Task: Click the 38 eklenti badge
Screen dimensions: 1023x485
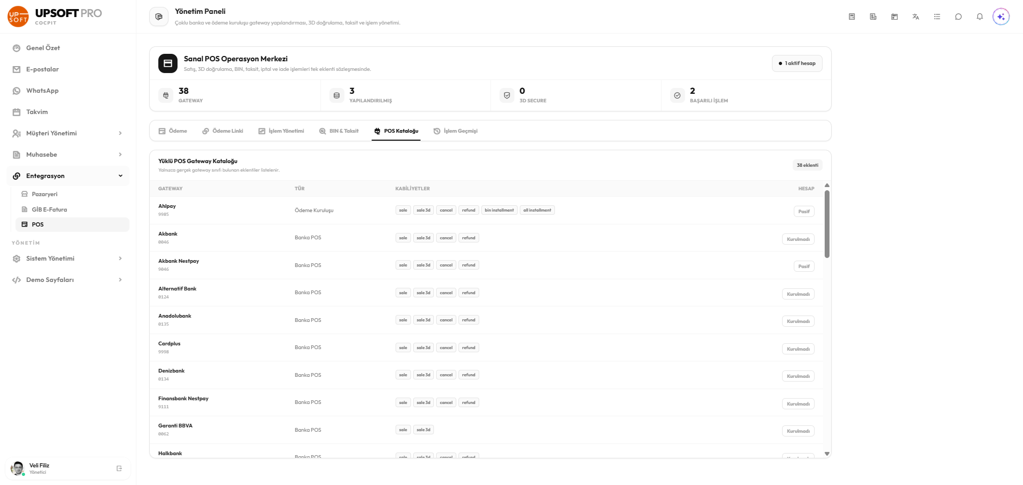Action: pos(807,165)
